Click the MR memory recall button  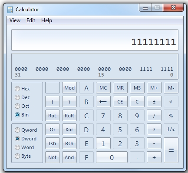[x=120, y=88]
